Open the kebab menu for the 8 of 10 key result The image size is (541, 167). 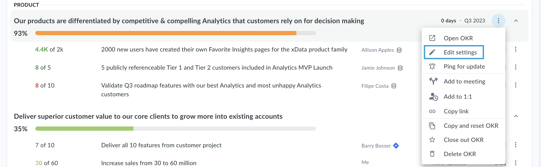pos(516,85)
